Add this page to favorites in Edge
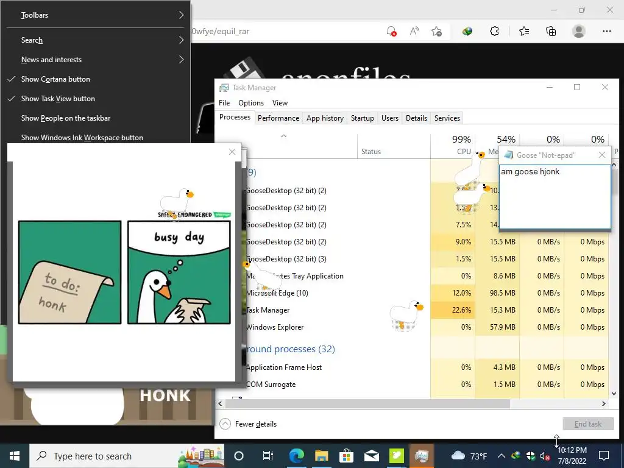 (436, 31)
